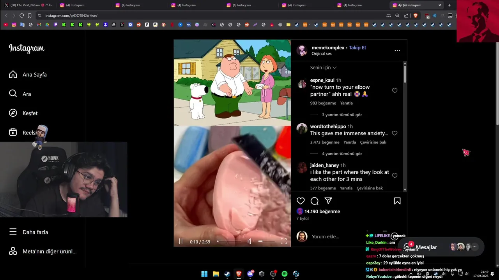Image resolution: width=499 pixels, height=280 pixels.
Task: Open Meta'nın diğer ürünleri item
Action: point(42,251)
